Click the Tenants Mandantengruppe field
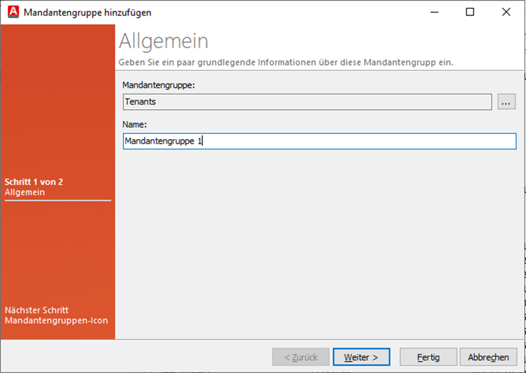Image resolution: width=526 pixels, height=373 pixels. pos(307,102)
